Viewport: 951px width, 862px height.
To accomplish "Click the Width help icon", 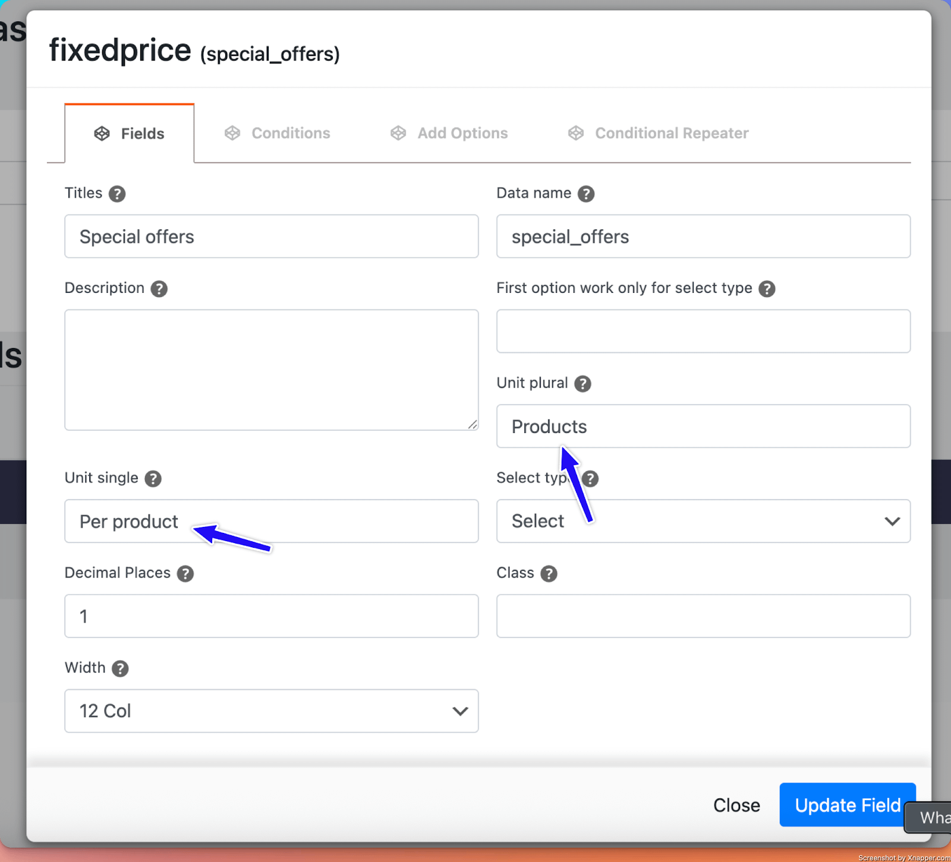I will click(x=120, y=669).
